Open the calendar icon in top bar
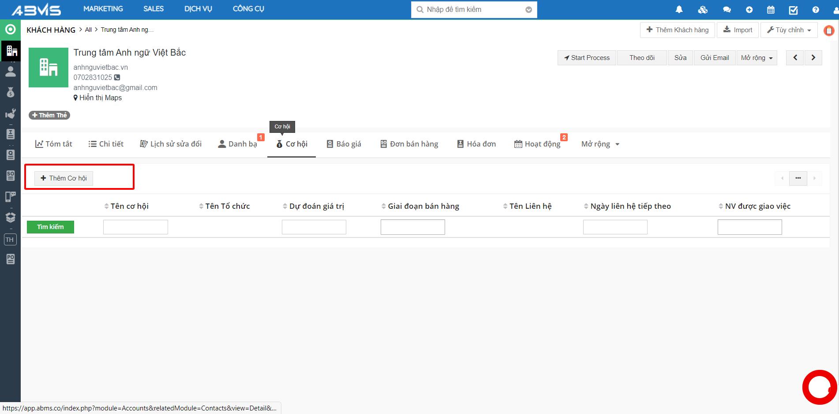The image size is (839, 414). click(771, 10)
